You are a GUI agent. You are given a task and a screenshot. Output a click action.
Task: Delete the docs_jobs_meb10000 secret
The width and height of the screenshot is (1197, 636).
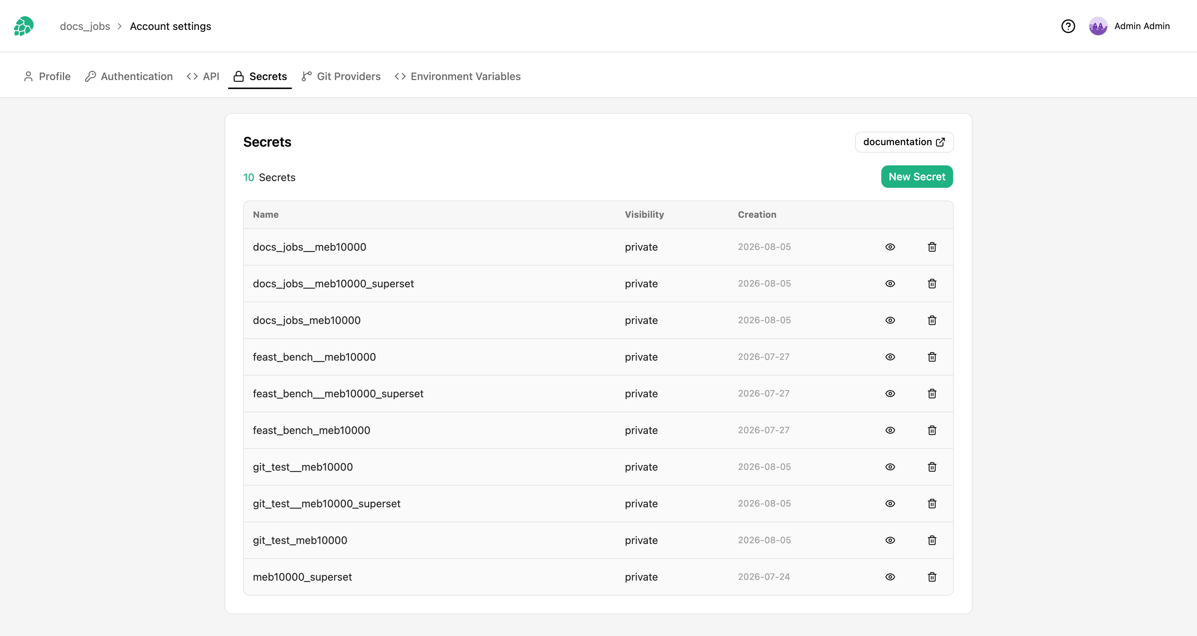pos(932,320)
